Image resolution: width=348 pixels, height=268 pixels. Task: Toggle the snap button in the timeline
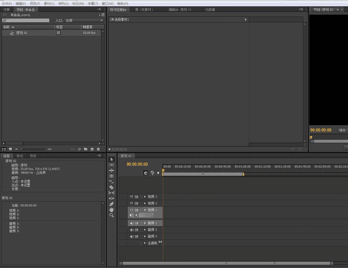pyautogui.click(x=146, y=173)
